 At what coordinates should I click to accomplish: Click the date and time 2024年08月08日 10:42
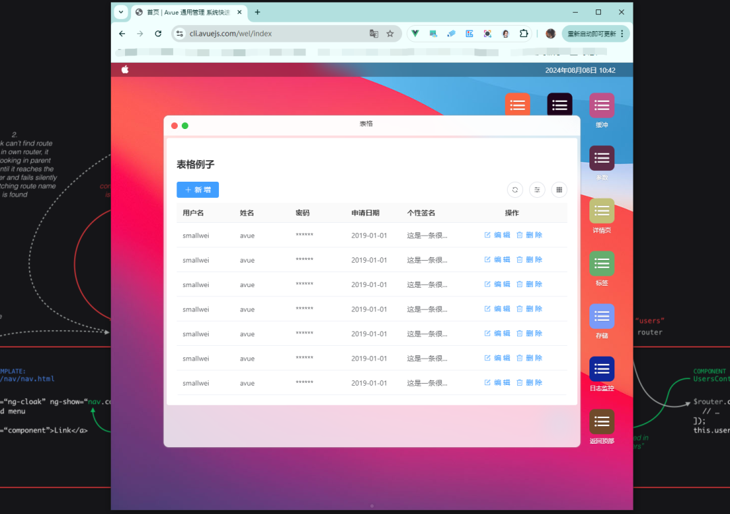coord(580,70)
